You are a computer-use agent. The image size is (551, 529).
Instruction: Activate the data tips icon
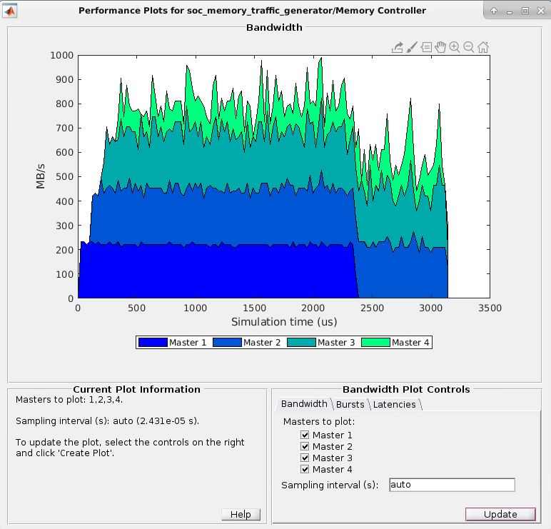point(426,47)
